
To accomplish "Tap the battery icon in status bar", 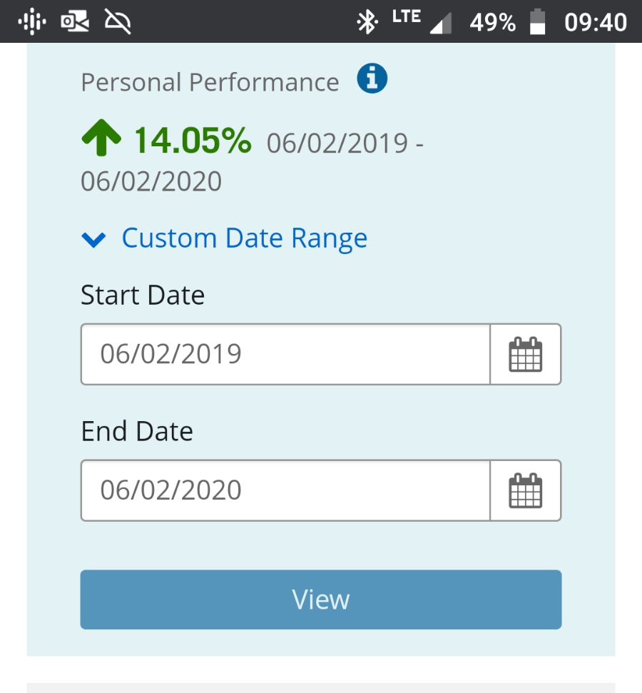I will click(x=537, y=22).
